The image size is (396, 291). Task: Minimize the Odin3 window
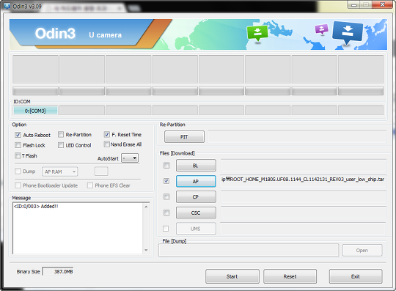coord(354,4)
